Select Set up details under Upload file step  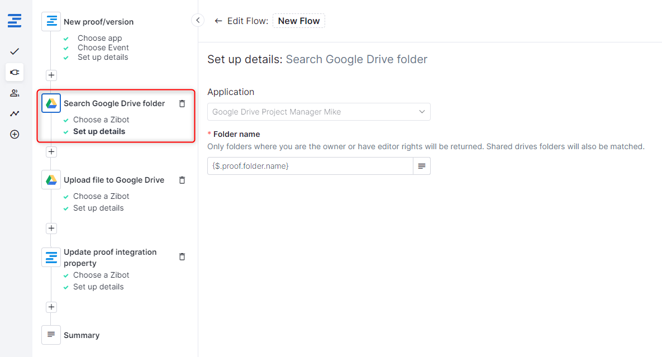[98, 208]
